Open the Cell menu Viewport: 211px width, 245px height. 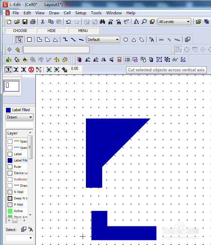tap(67, 13)
